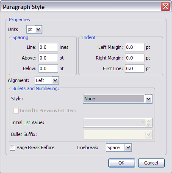The image size is (172, 173).
Task: Click the Cancel button
Action: point(151,163)
